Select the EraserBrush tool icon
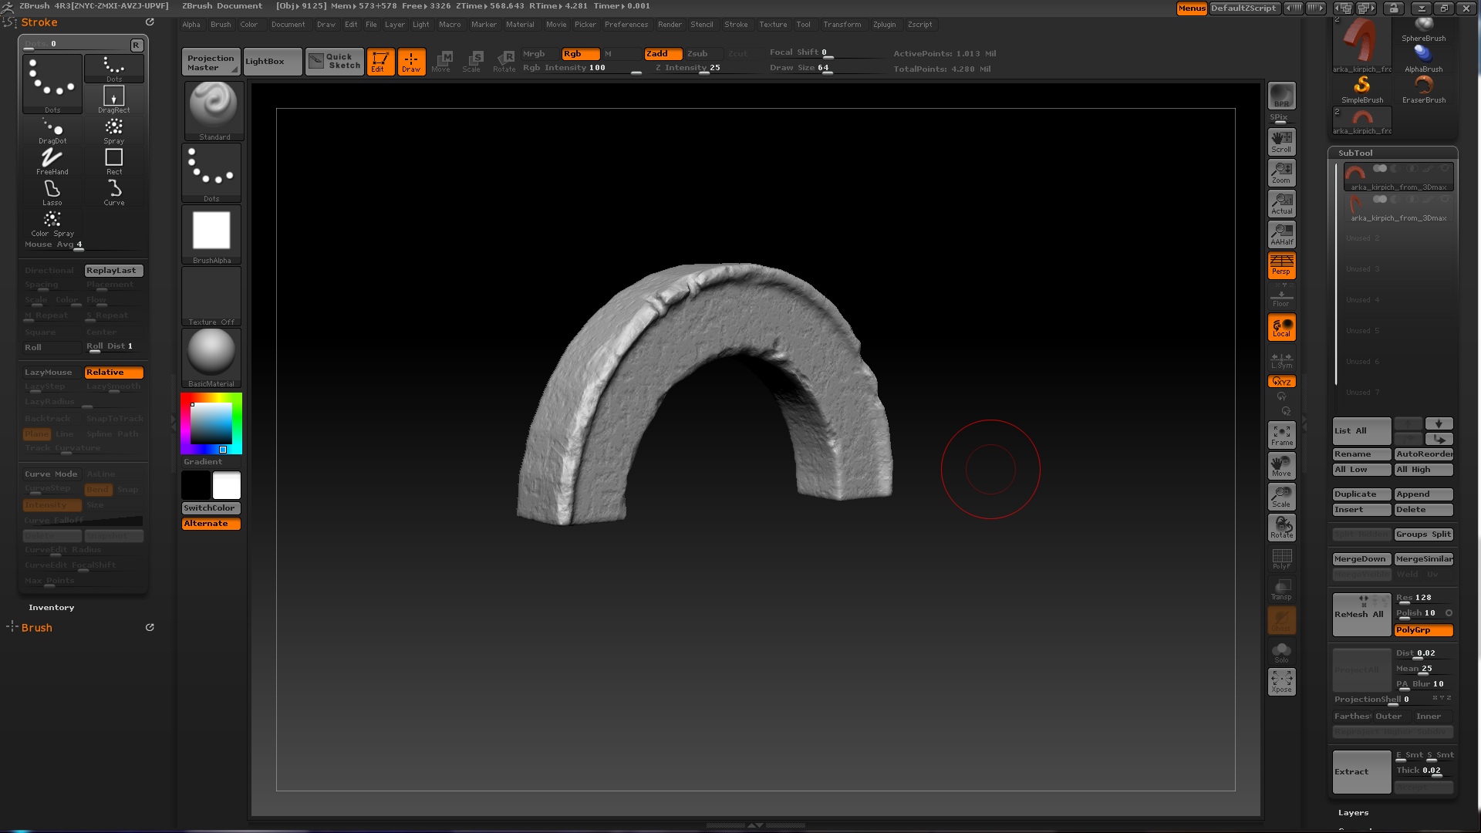 [1423, 86]
